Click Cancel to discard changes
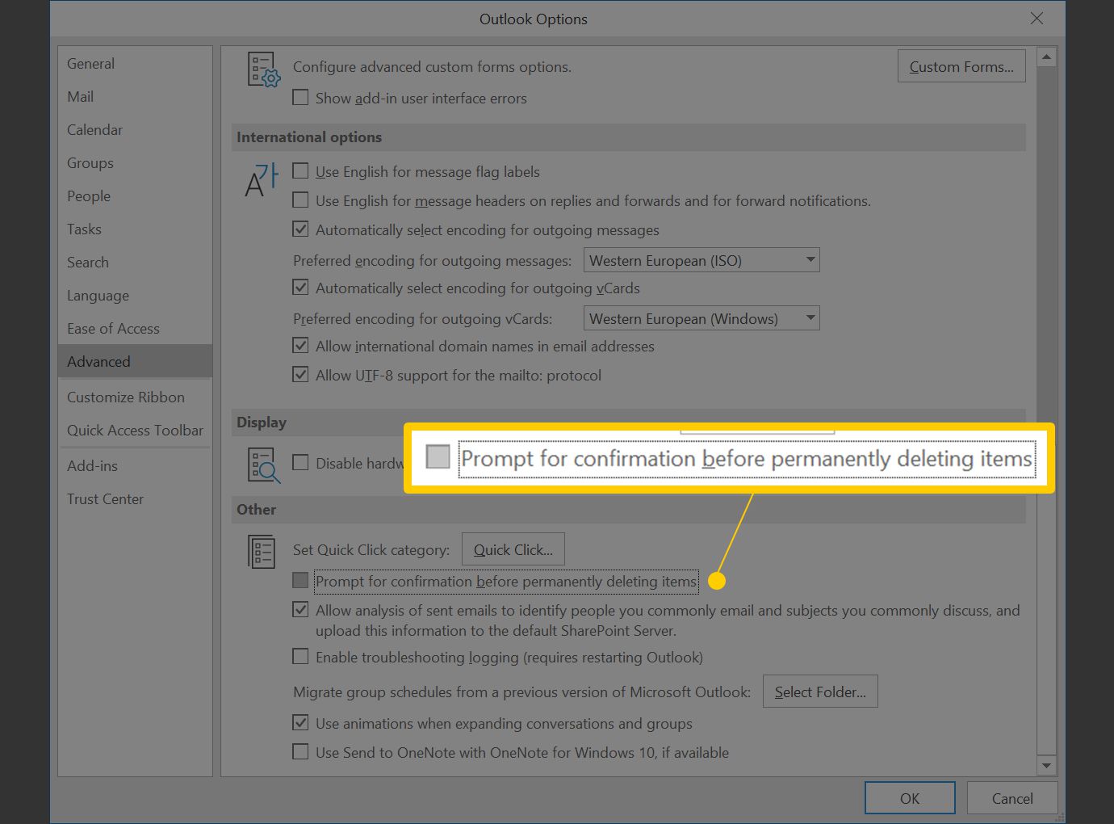1114x824 pixels. pyautogui.click(x=1012, y=798)
